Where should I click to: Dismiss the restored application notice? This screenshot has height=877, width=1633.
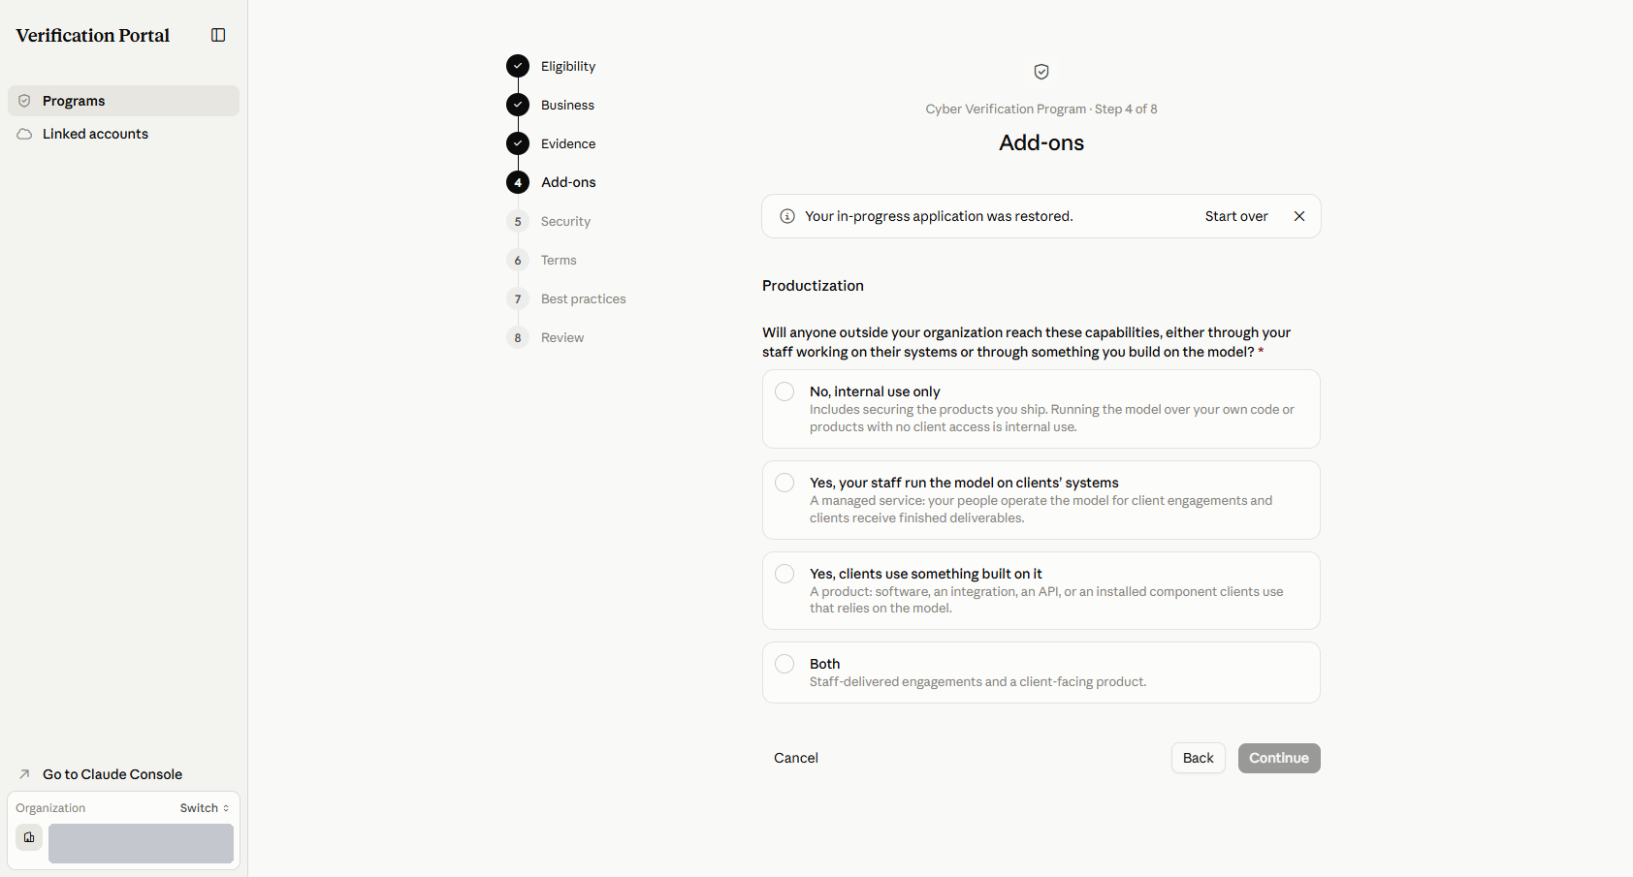click(x=1299, y=216)
